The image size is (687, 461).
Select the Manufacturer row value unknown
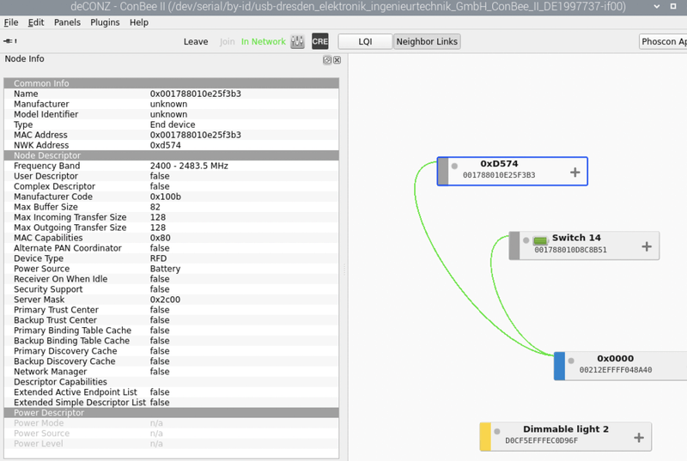168,104
